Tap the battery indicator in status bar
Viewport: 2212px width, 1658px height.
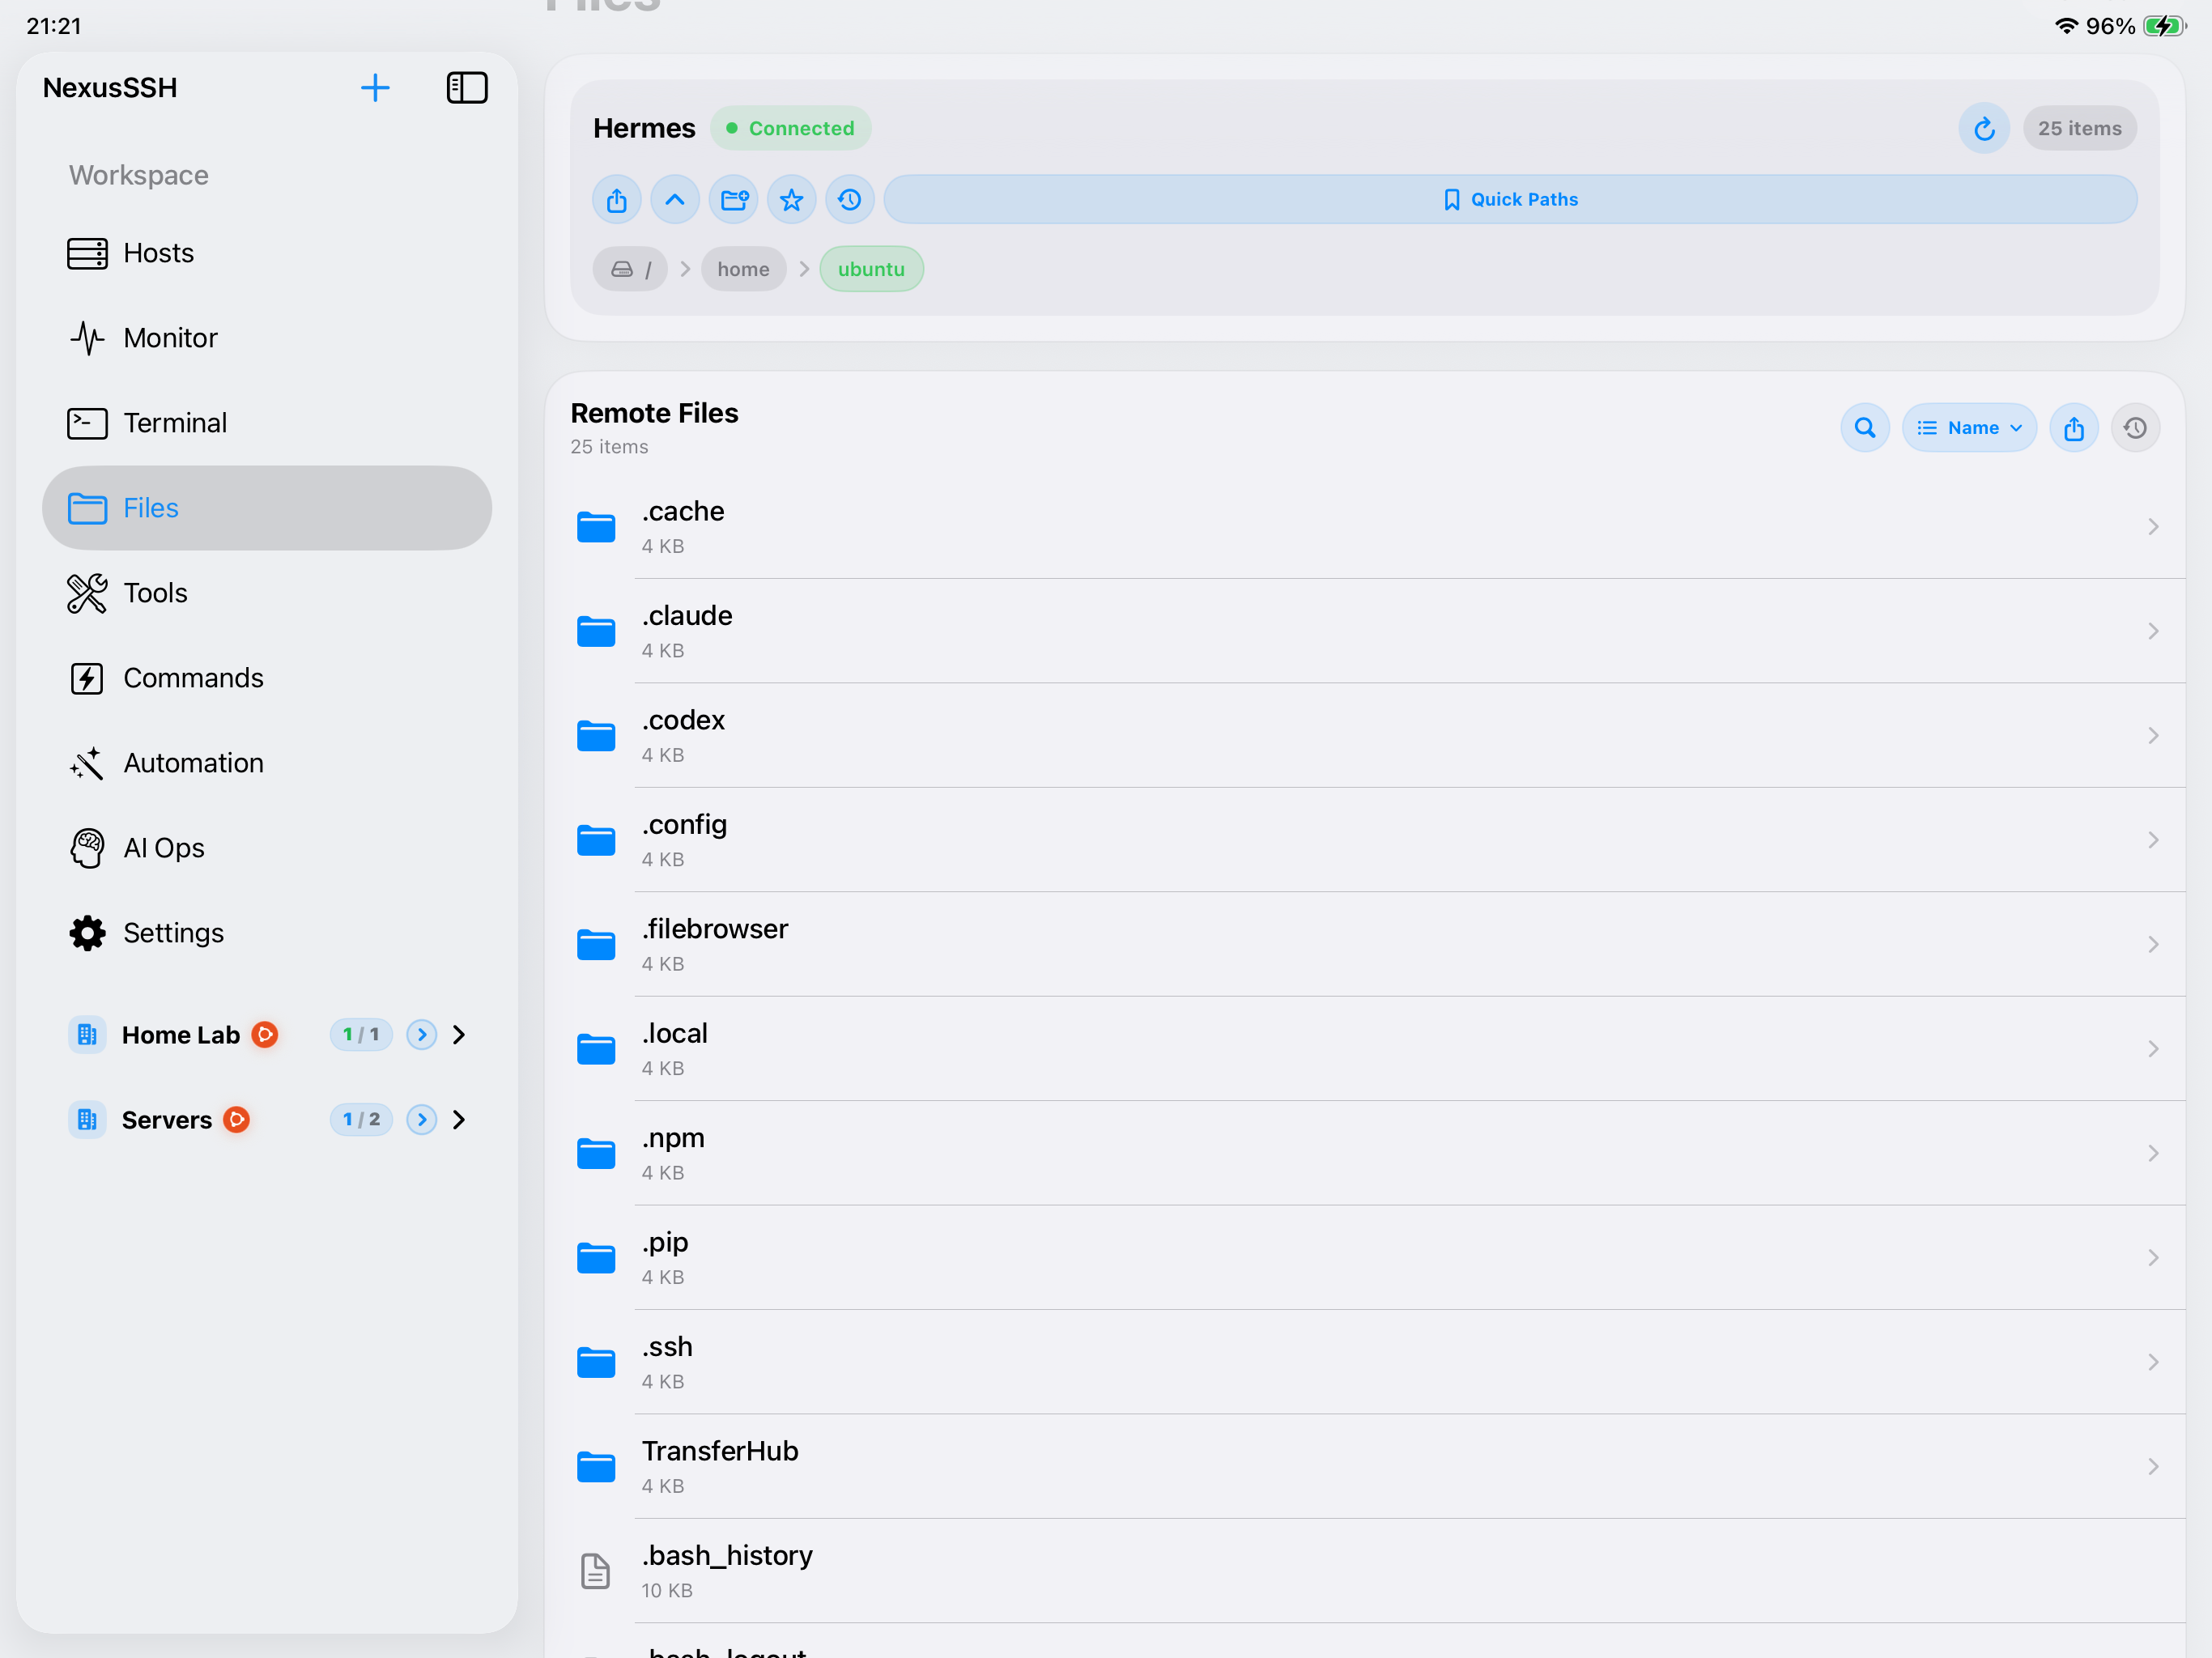pos(2164,26)
